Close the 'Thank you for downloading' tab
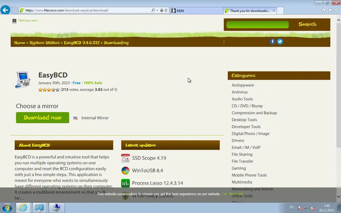The width and height of the screenshot is (341, 213). pos(274,11)
